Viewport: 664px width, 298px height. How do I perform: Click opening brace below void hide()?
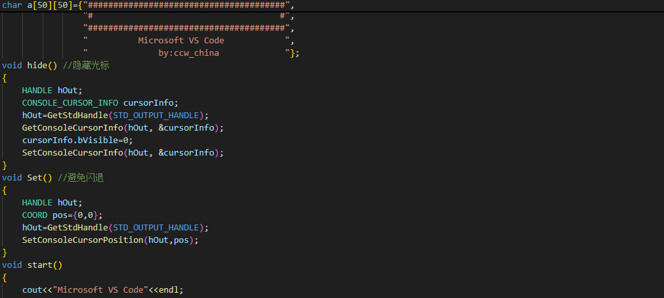point(5,78)
